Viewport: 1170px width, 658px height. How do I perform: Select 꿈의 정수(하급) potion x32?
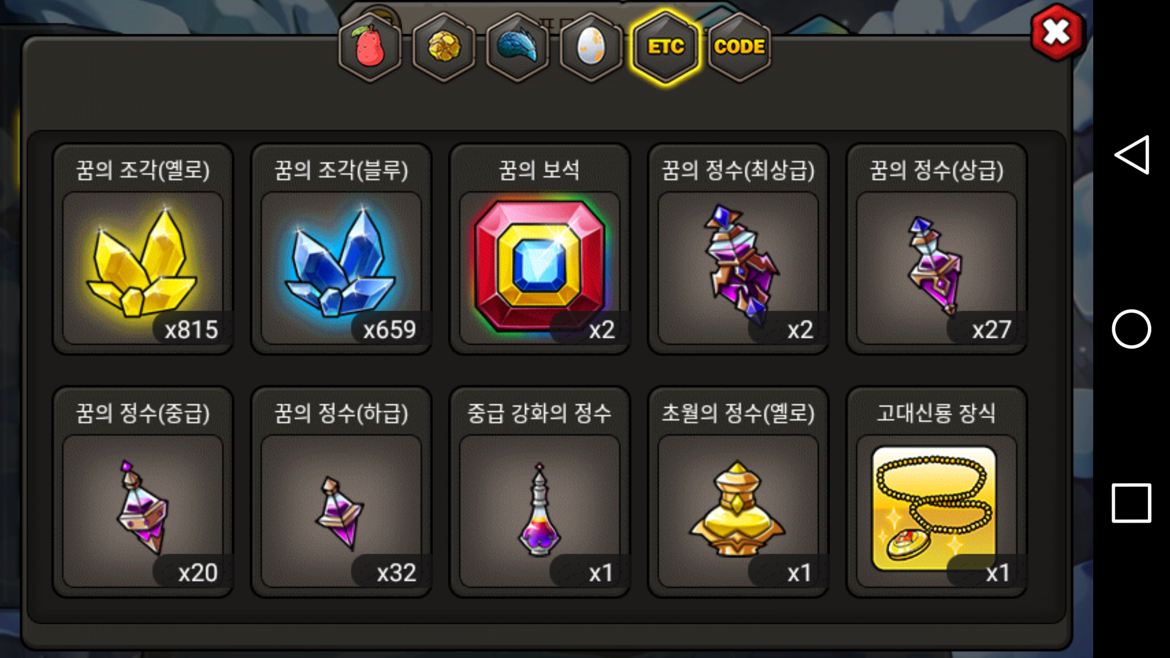coord(341,492)
